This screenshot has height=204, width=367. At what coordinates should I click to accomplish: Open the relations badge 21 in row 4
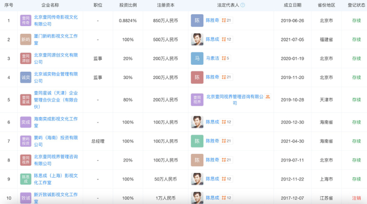click(226, 77)
